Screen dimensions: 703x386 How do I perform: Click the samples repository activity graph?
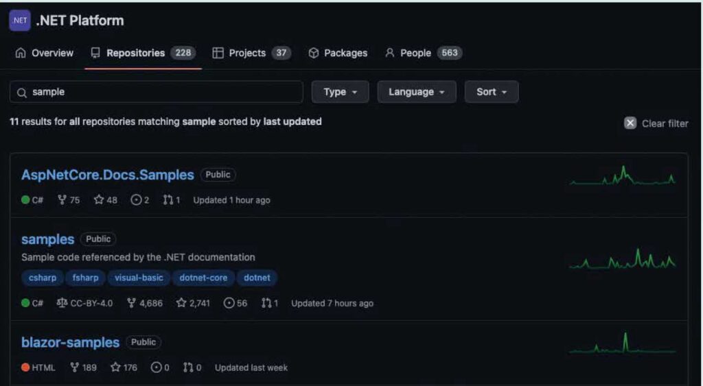(x=623, y=259)
